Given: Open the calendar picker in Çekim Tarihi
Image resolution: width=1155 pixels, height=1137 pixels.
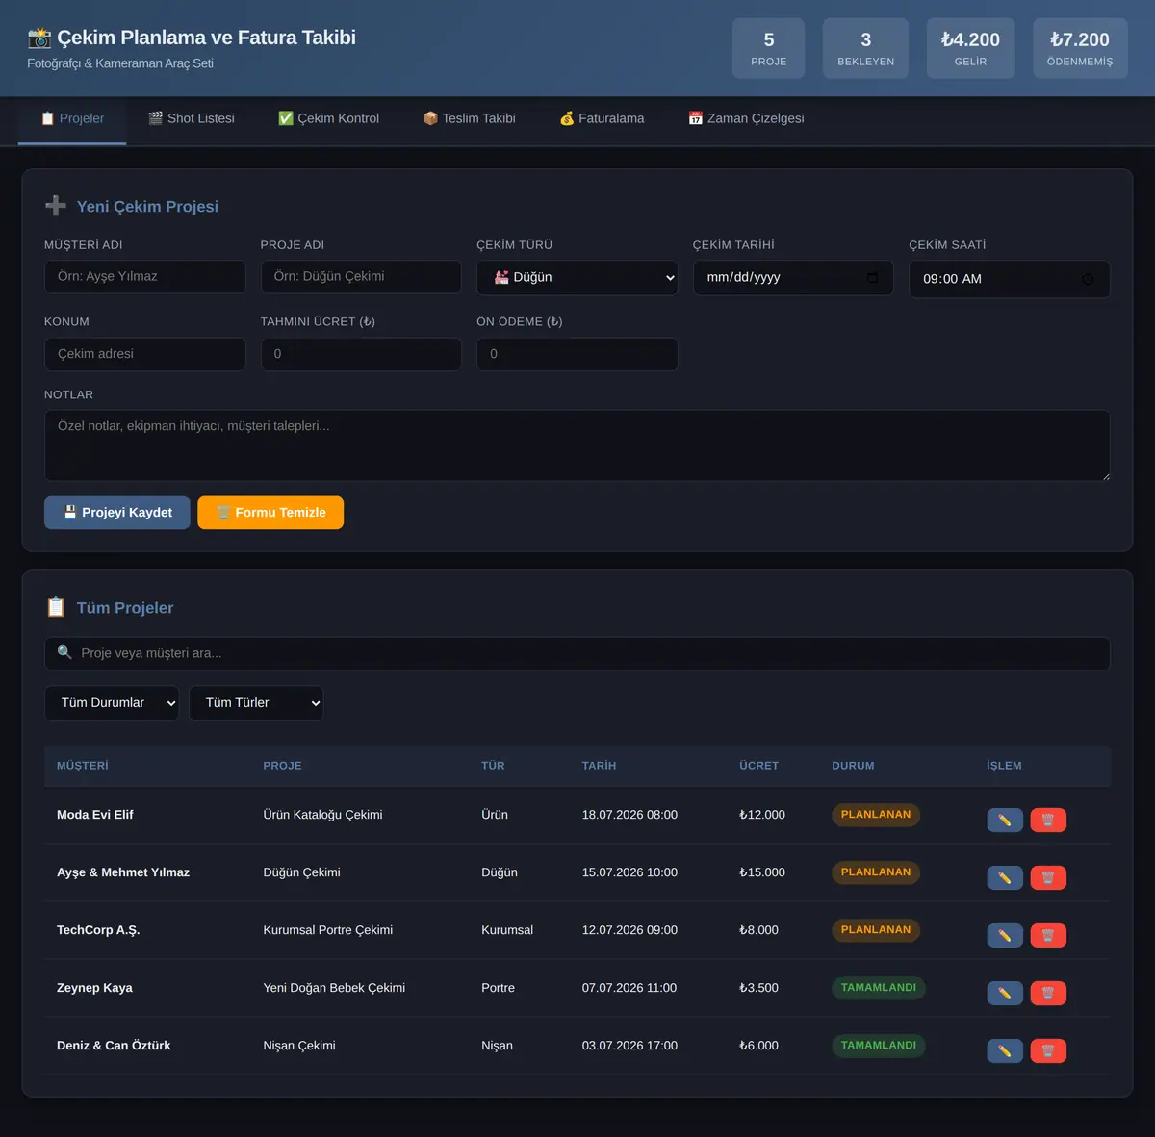Looking at the screenshot, I should 872,278.
